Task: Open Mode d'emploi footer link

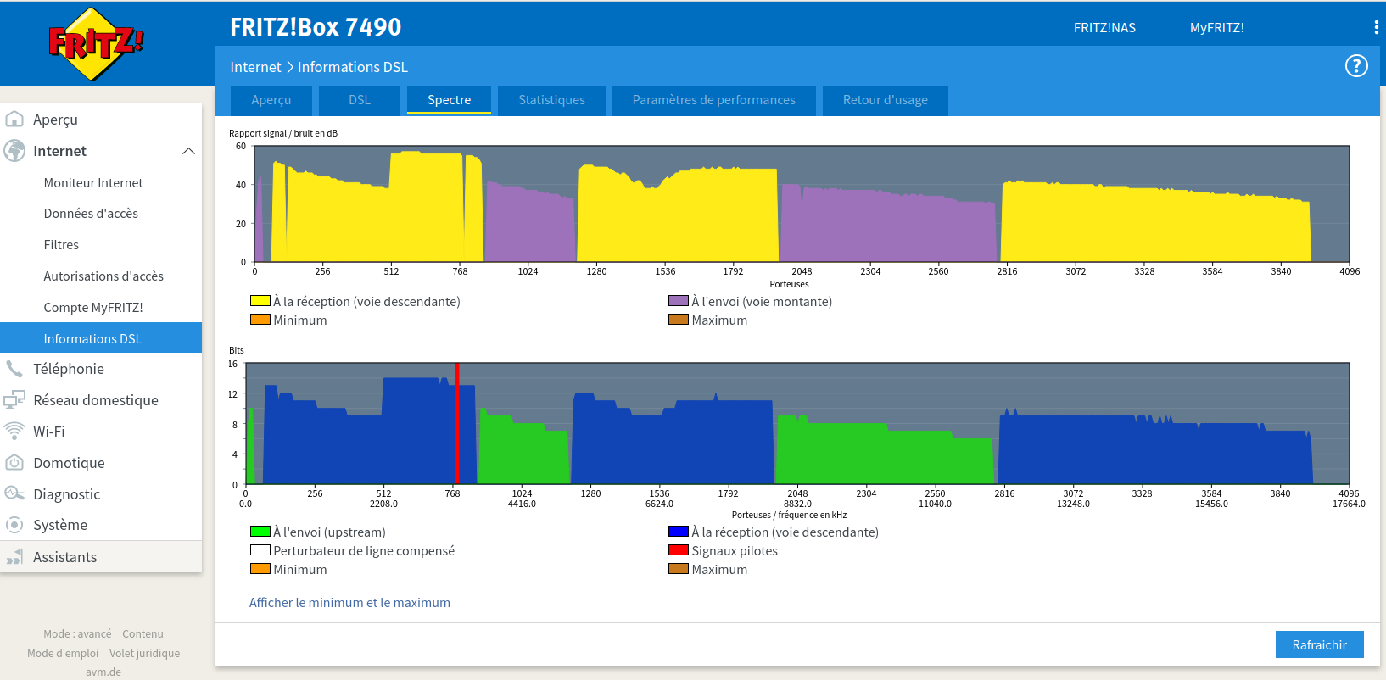Action: point(63,653)
